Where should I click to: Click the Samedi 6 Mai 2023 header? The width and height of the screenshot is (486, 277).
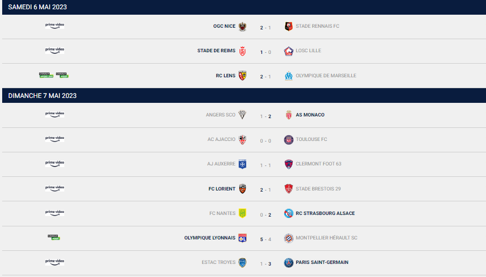click(38, 7)
